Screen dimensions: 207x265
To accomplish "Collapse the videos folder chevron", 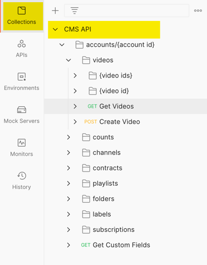I will pyautogui.click(x=68, y=60).
